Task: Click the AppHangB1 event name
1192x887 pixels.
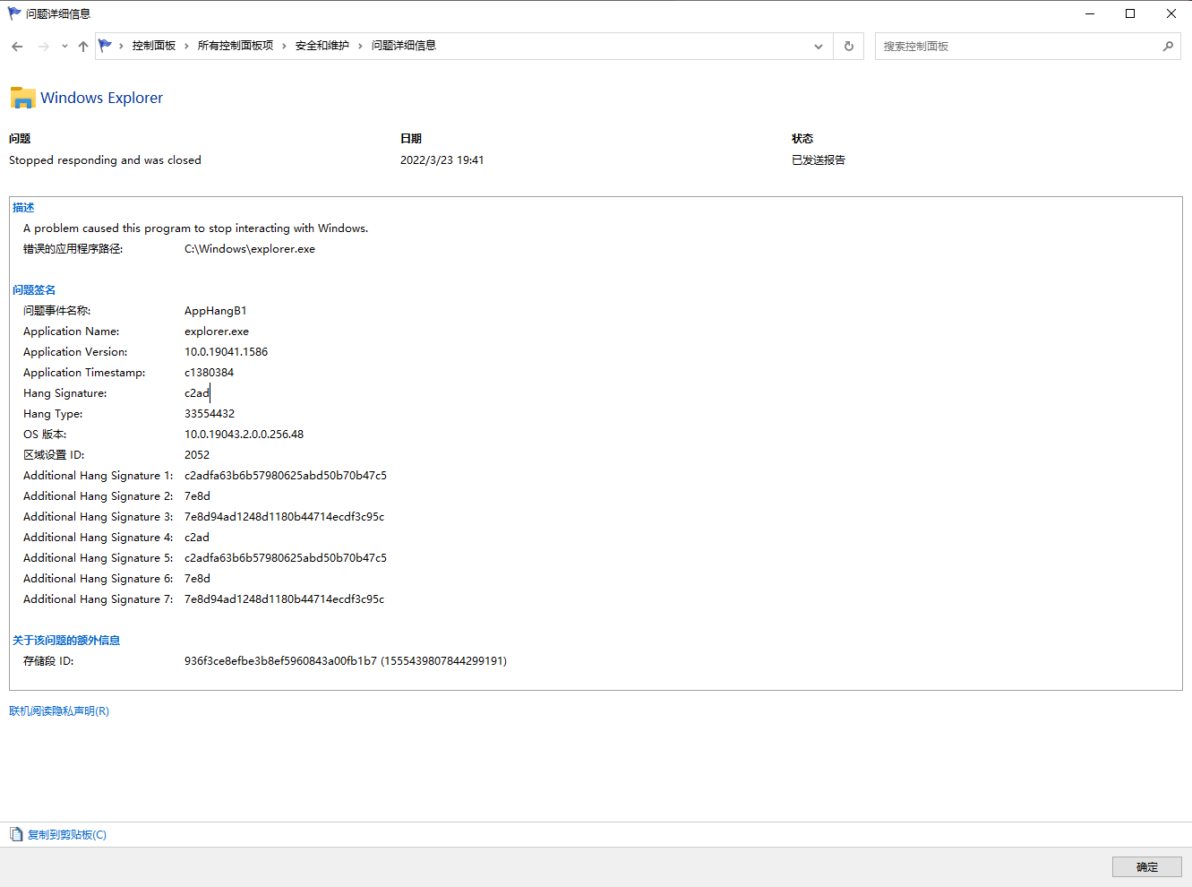Action: 216,311
